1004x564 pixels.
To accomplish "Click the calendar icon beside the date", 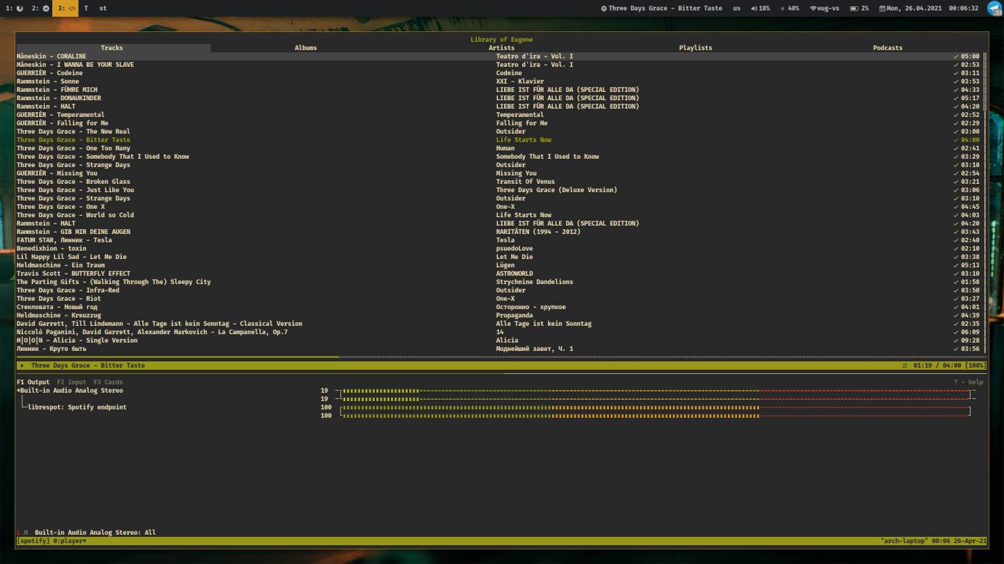I will point(882,8).
